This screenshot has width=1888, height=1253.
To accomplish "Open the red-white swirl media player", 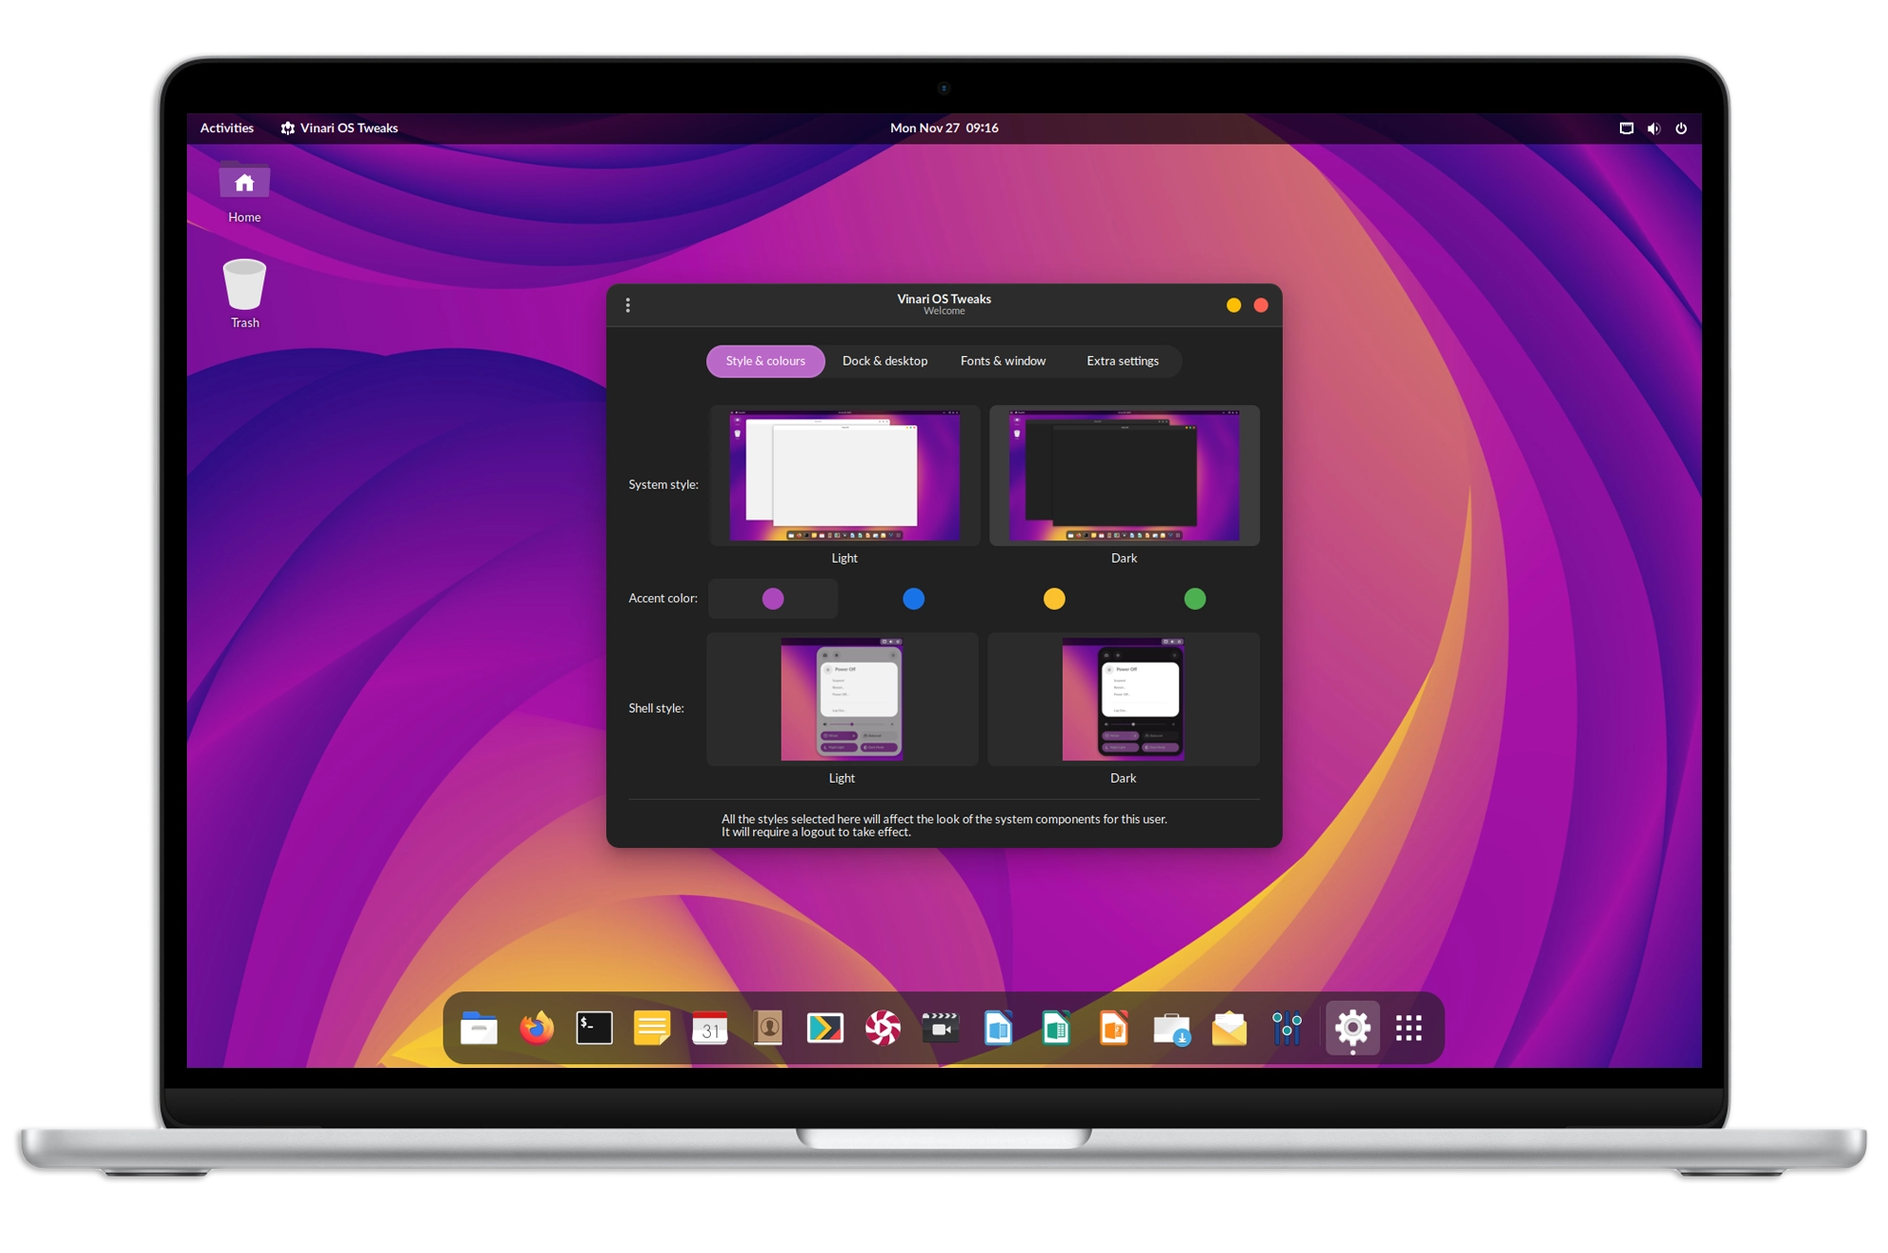I will [x=884, y=1027].
